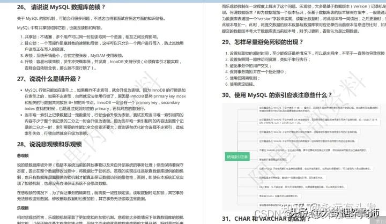This screenshot has width=386, height=224.
Task: Click the sentence "MySQL 中有共享锁和排它锁"
Action: 60,28
